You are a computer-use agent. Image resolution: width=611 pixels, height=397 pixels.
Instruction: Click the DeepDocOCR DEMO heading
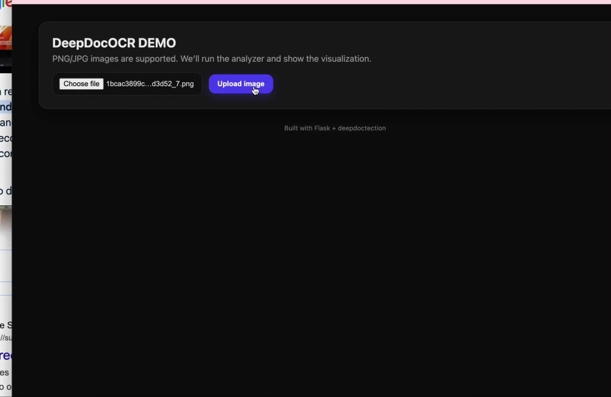pyautogui.click(x=114, y=43)
